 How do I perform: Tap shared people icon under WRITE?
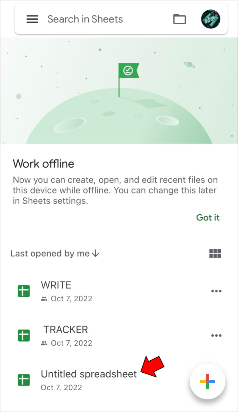44,299
